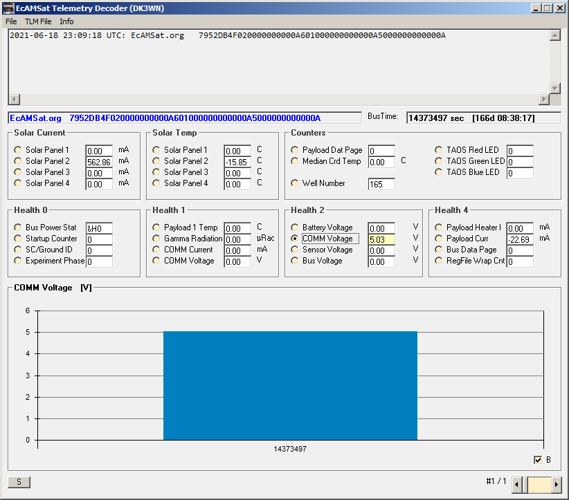Go to previous frame with left arrow
Screen dimensions: 569x500
[x=517, y=485]
